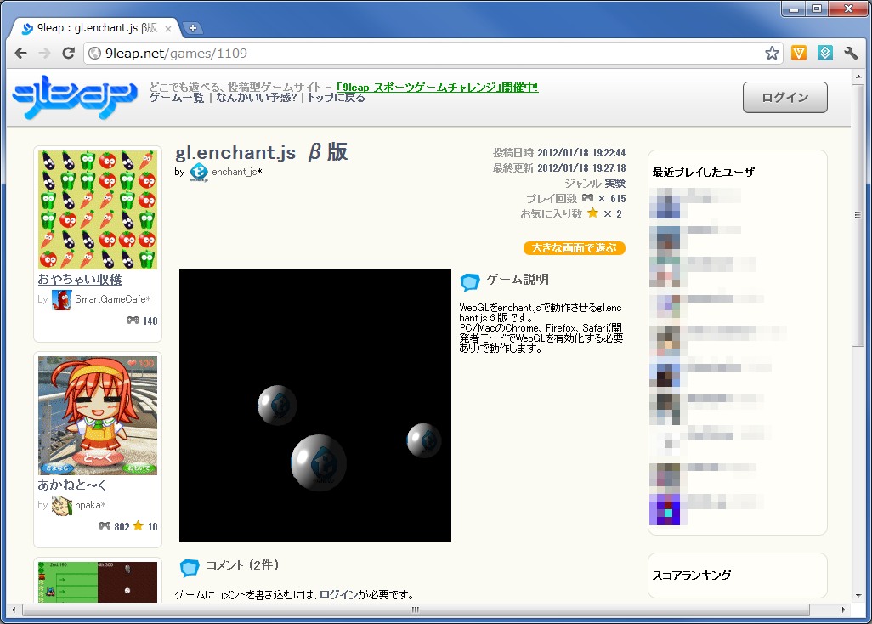
Task: Click npaka author avatar icon
Action: (62, 506)
